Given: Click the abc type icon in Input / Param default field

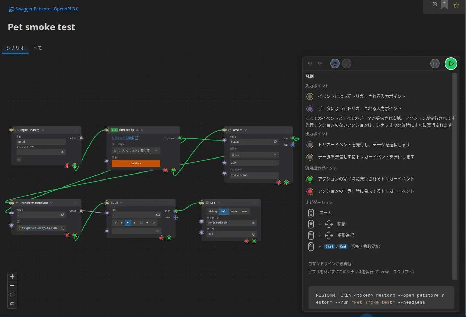Looking at the screenshot, I should [x=63, y=152].
